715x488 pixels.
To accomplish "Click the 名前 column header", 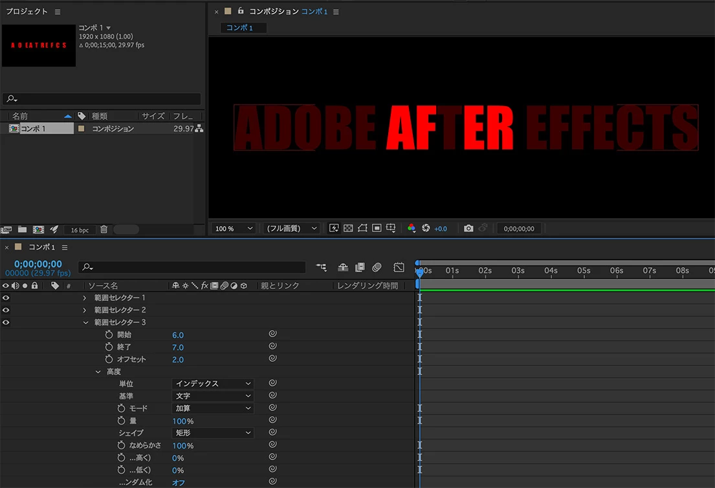I will [20, 116].
